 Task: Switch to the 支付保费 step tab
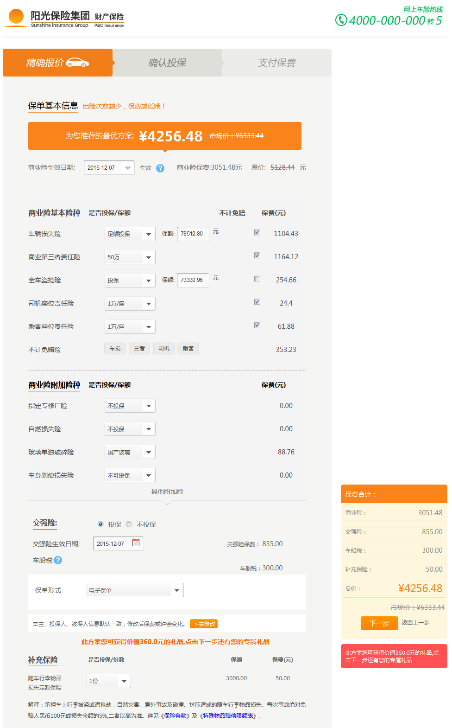276,63
